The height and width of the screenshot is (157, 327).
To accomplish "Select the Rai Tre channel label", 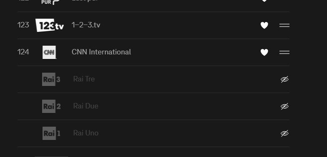I will coord(84,79).
